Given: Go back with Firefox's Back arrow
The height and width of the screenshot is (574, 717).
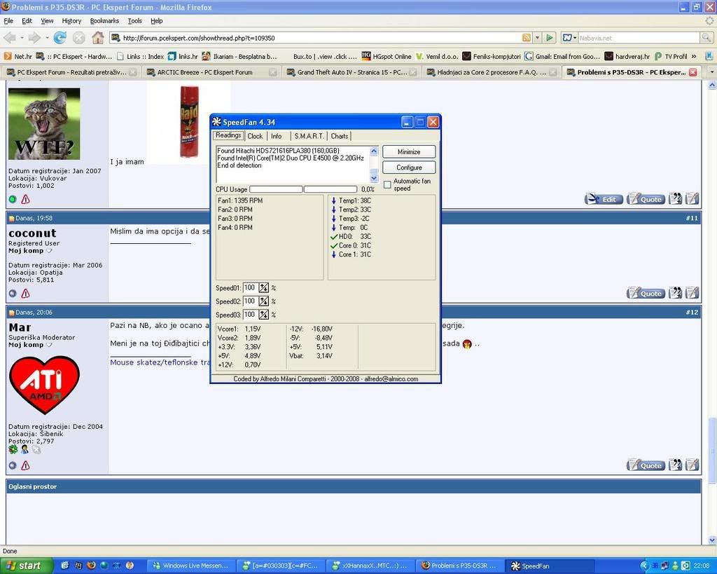Looking at the screenshot, I should pyautogui.click(x=10, y=38).
